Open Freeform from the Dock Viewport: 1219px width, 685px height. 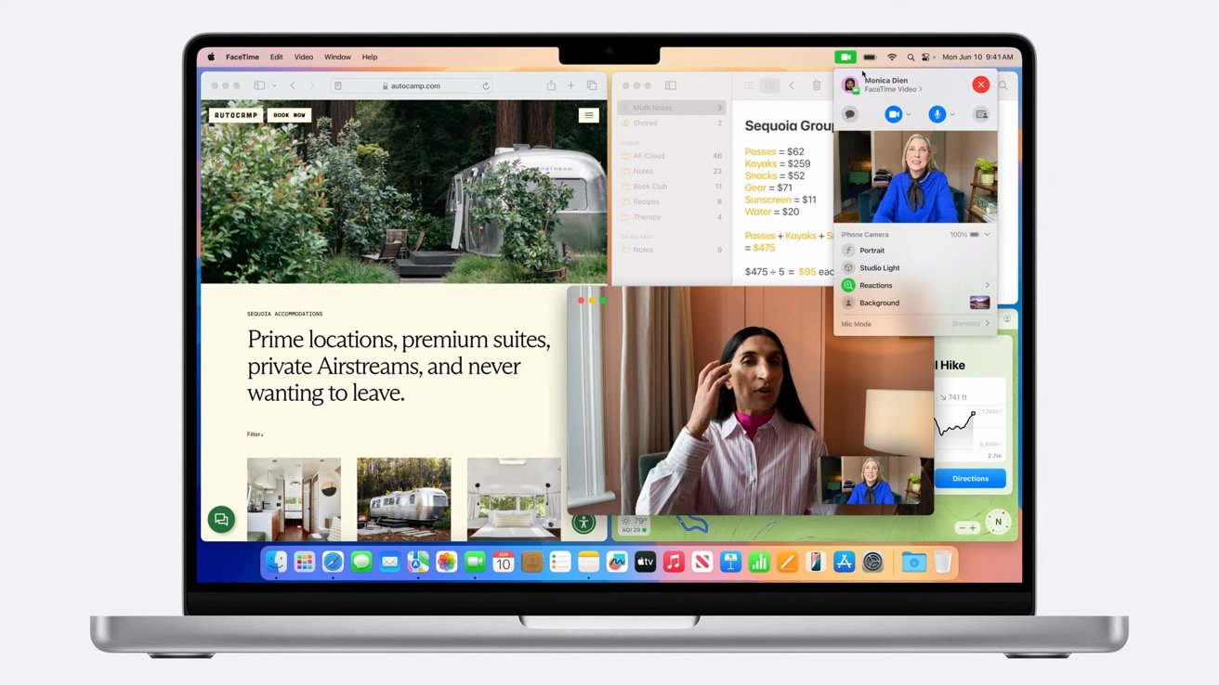click(x=617, y=562)
